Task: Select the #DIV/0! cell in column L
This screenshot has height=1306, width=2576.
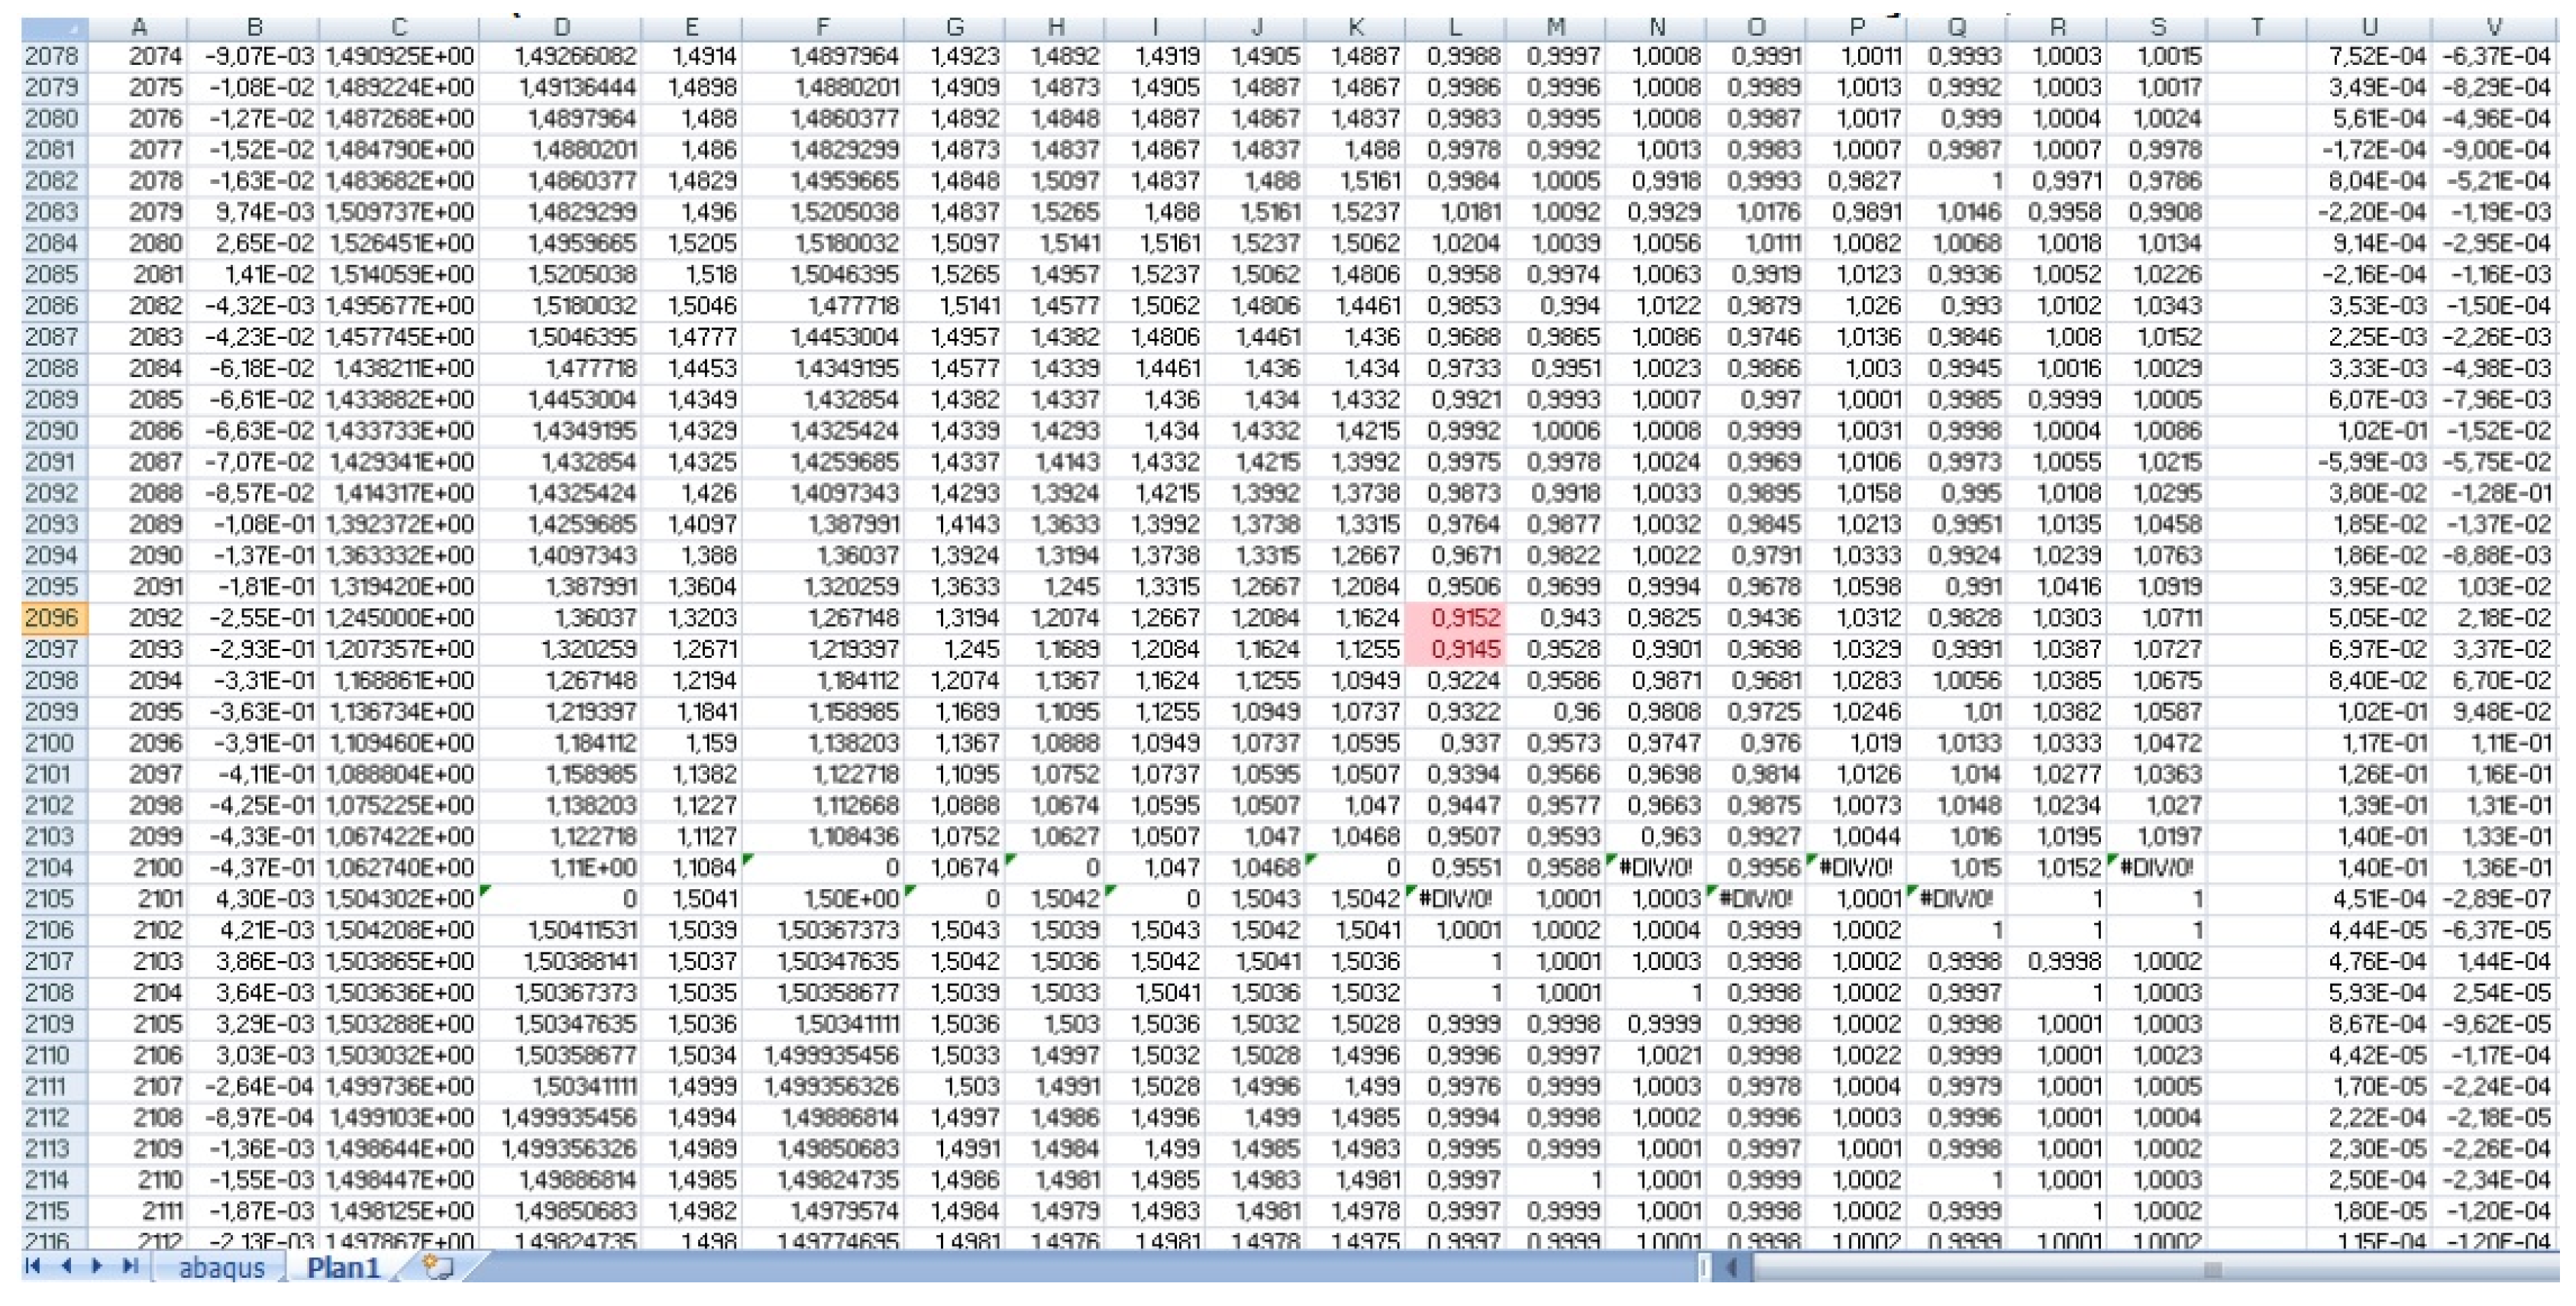Action: tap(1455, 898)
